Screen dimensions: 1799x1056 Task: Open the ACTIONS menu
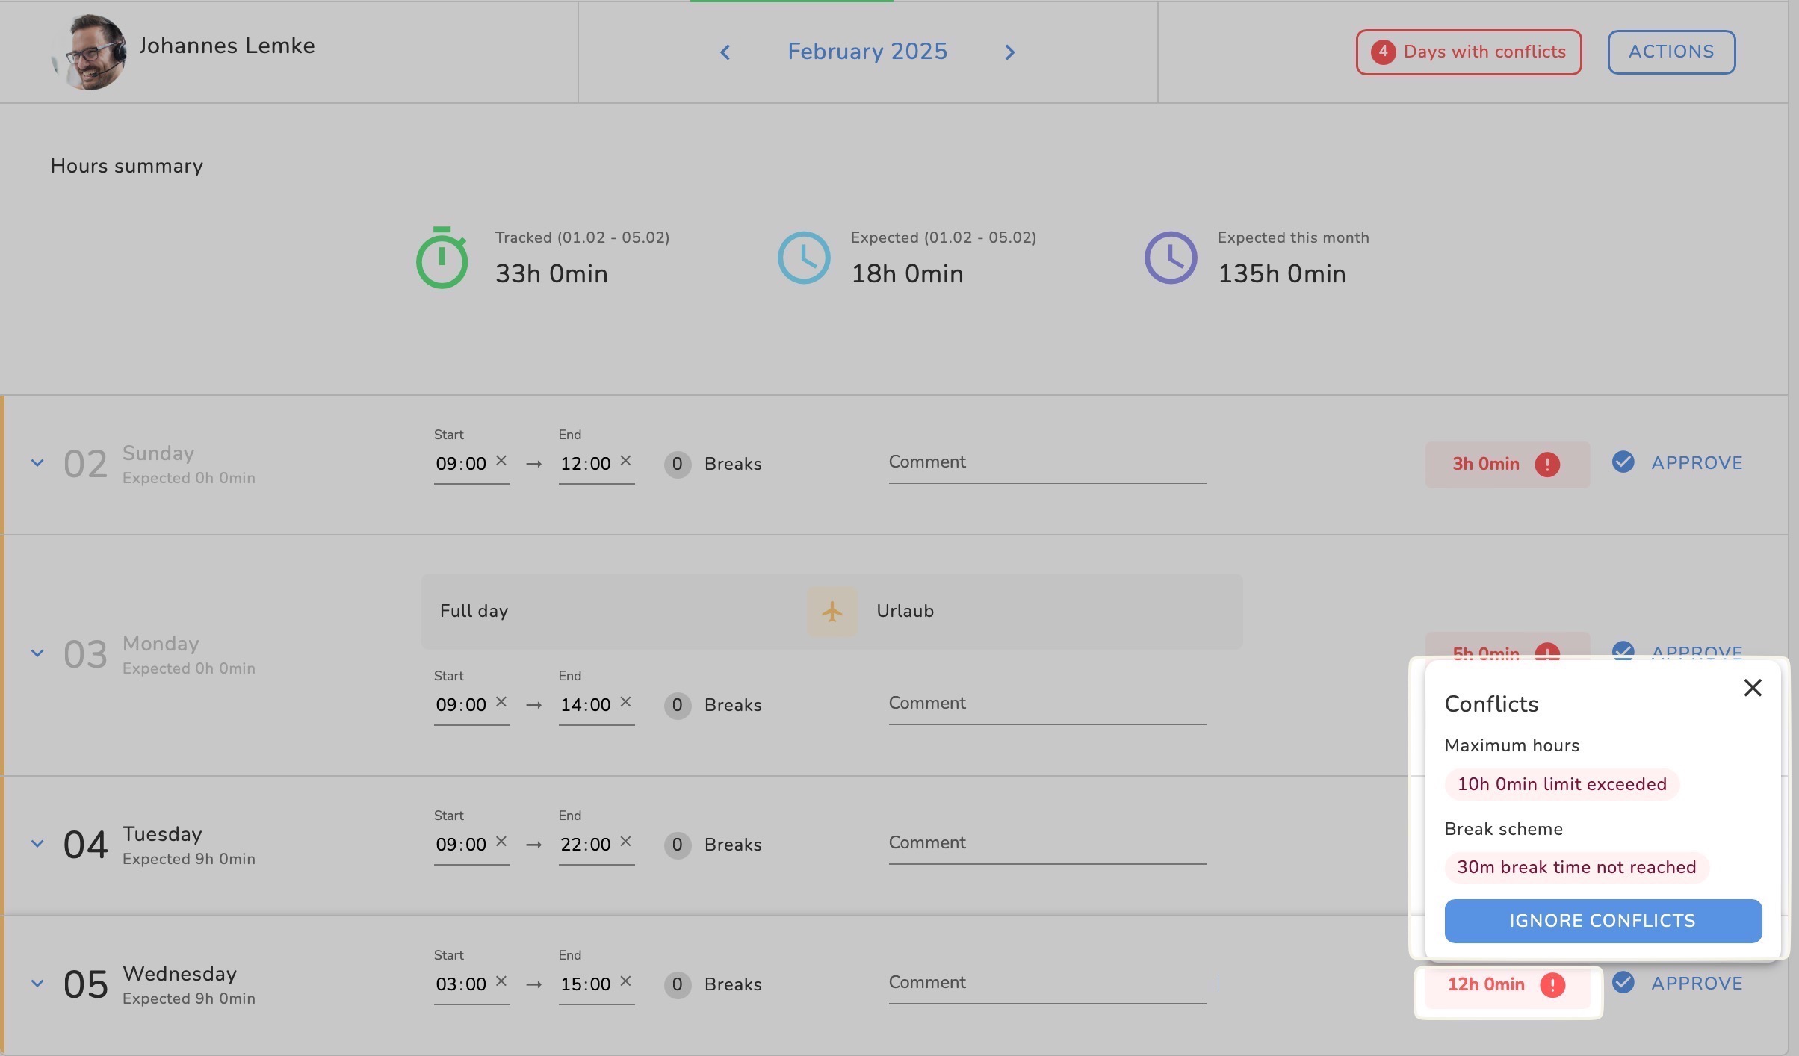(x=1670, y=52)
